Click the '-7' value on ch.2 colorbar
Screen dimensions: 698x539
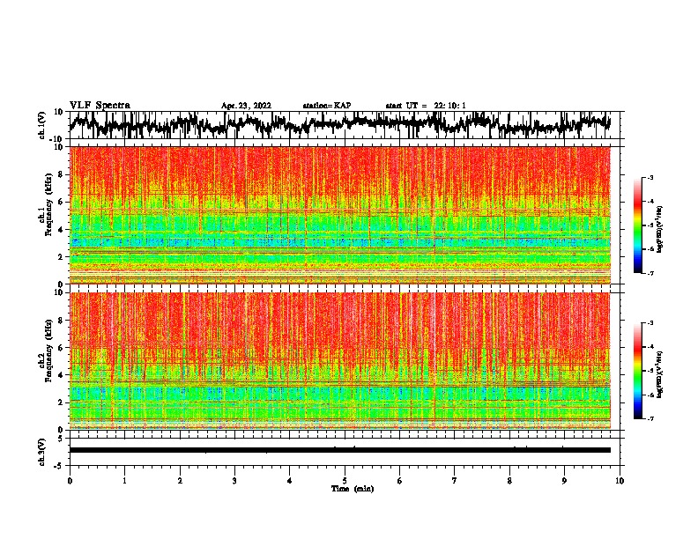650,418
